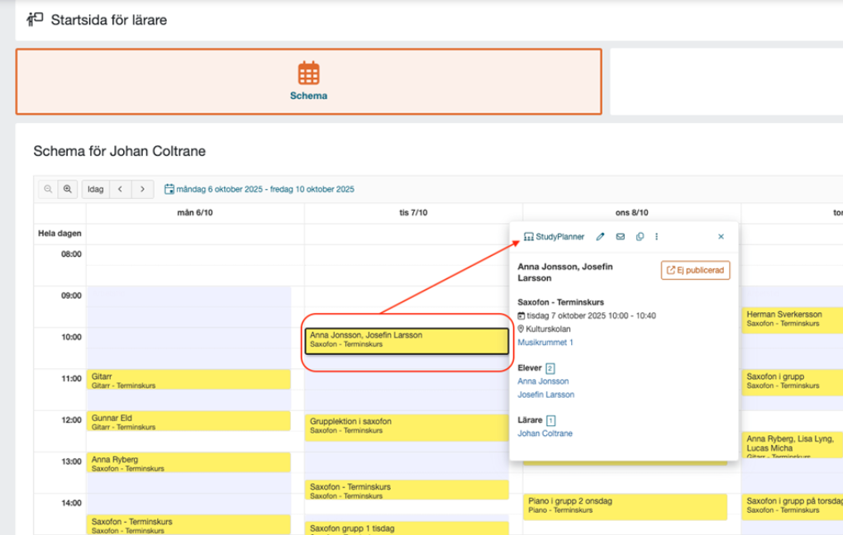The width and height of the screenshot is (843, 535).
Task: Click the Schema för Johan Coltrane heading
Action: coord(119,151)
